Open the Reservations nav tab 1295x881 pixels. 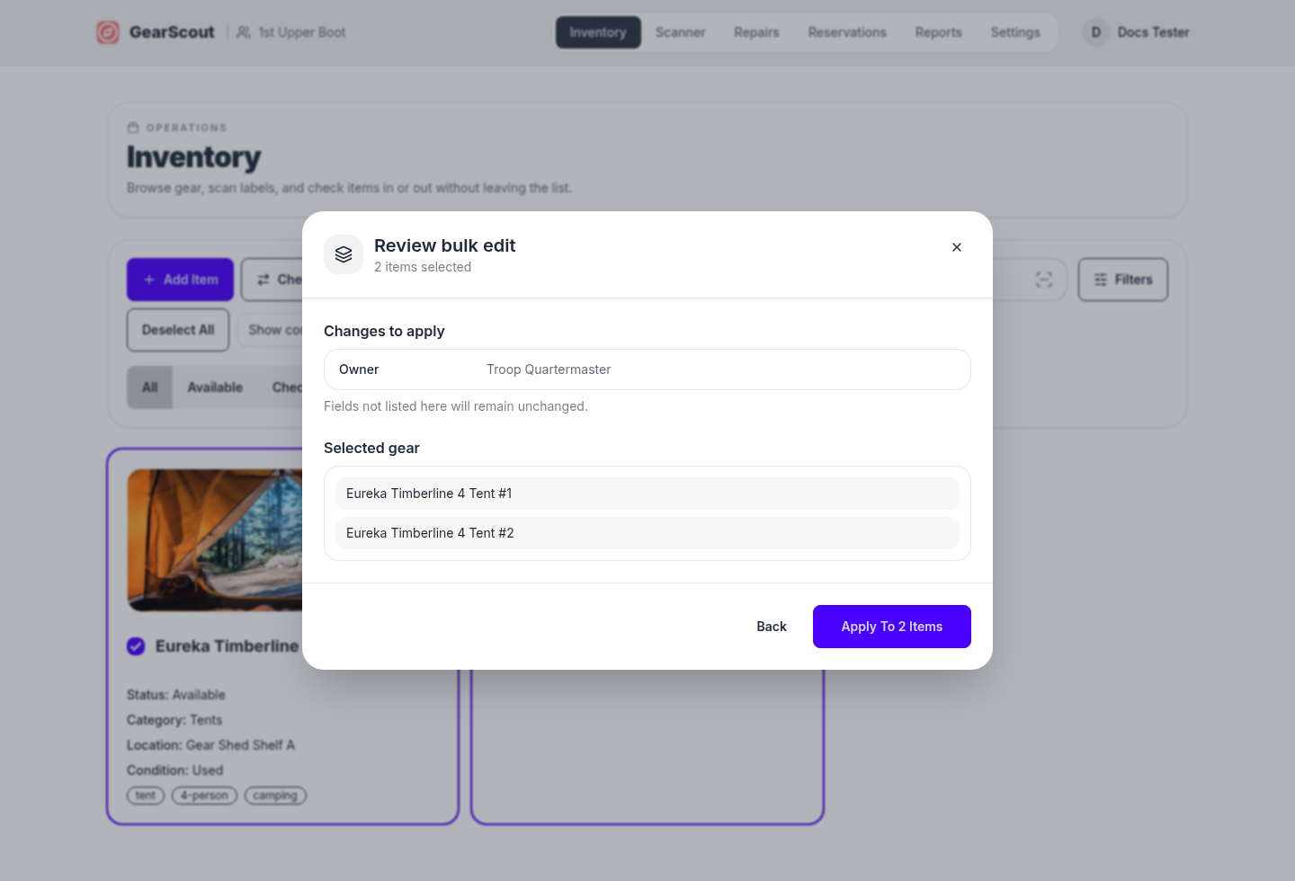[x=847, y=32]
